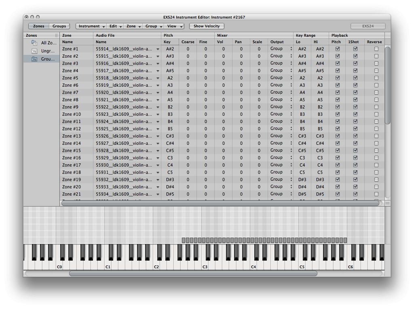
Task: Toggle 1Shot checkbox for Zone #3
Action: coord(355,63)
